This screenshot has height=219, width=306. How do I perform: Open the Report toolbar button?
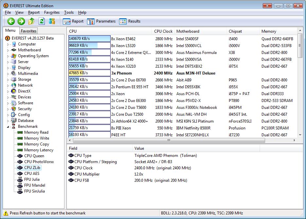[73, 21]
